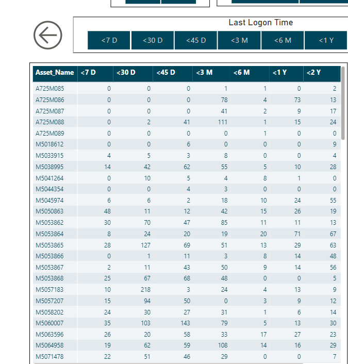
Task: Click the back arrow icon
Action: click(48, 35)
